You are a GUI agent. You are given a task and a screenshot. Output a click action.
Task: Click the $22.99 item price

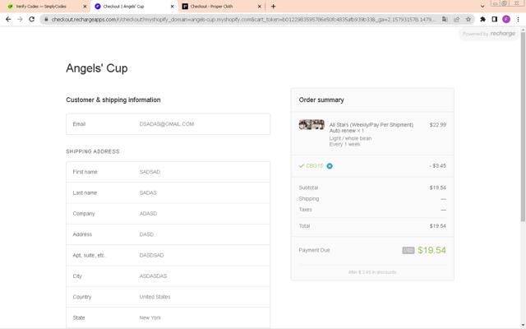[438, 124]
